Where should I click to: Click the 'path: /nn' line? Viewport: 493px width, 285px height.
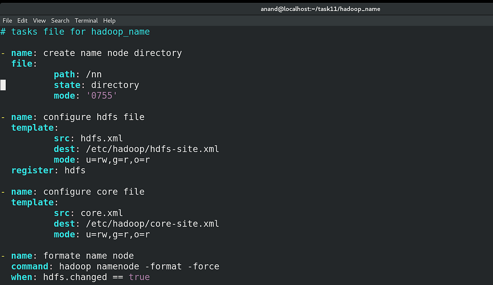[78, 74]
